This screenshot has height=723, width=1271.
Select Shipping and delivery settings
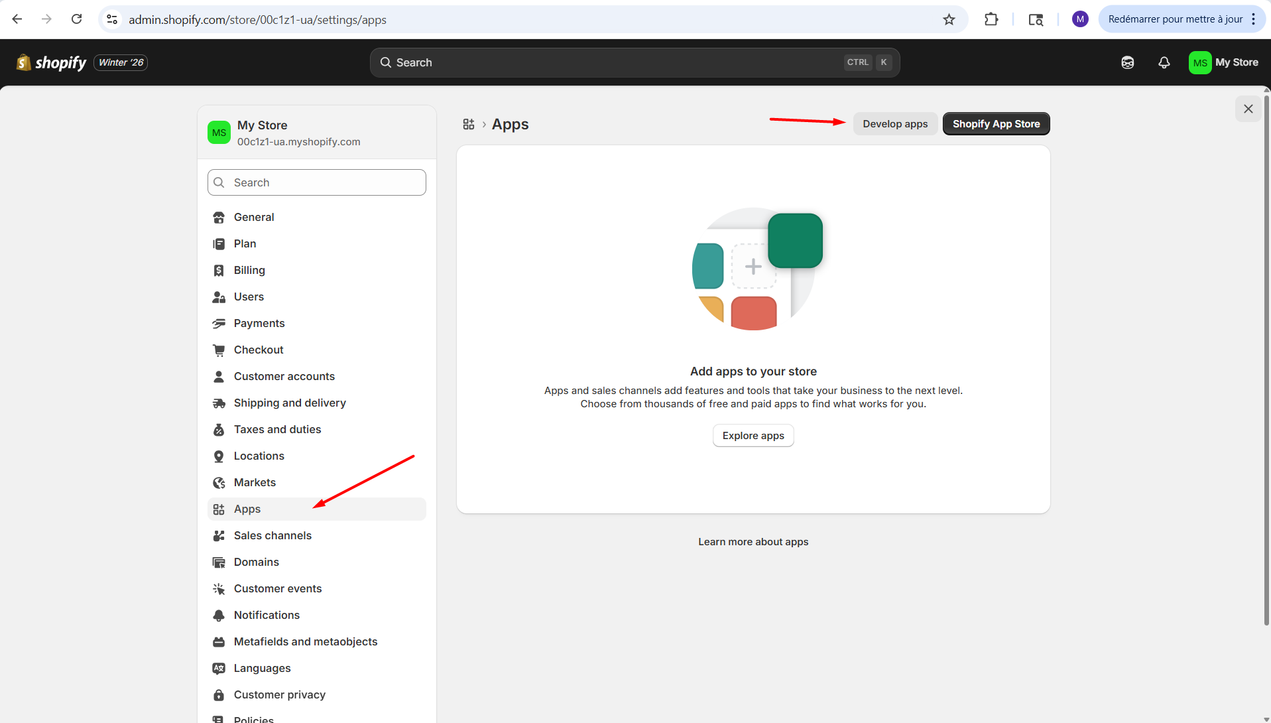pos(290,403)
